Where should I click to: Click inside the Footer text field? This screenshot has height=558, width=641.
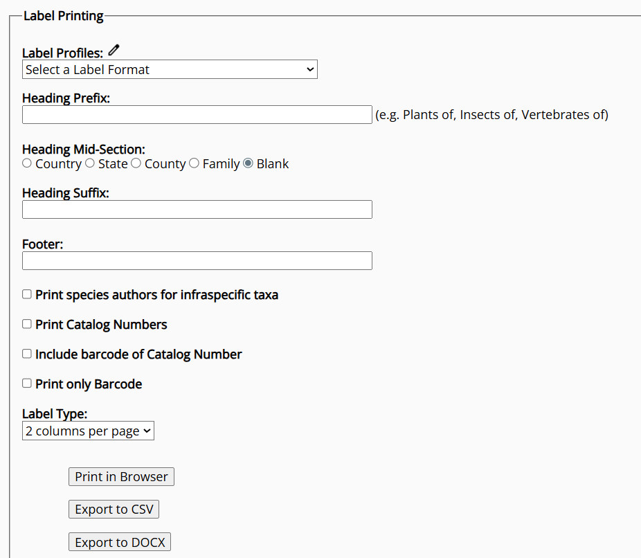[x=197, y=260]
